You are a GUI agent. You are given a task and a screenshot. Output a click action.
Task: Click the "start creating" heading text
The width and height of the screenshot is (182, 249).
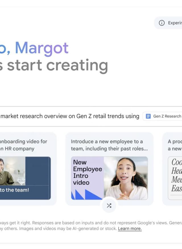tap(57, 65)
